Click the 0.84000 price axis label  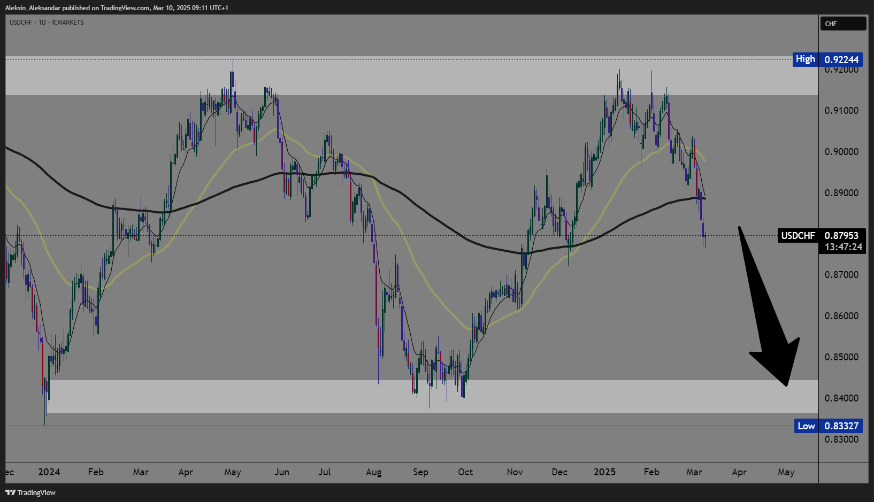[841, 398]
